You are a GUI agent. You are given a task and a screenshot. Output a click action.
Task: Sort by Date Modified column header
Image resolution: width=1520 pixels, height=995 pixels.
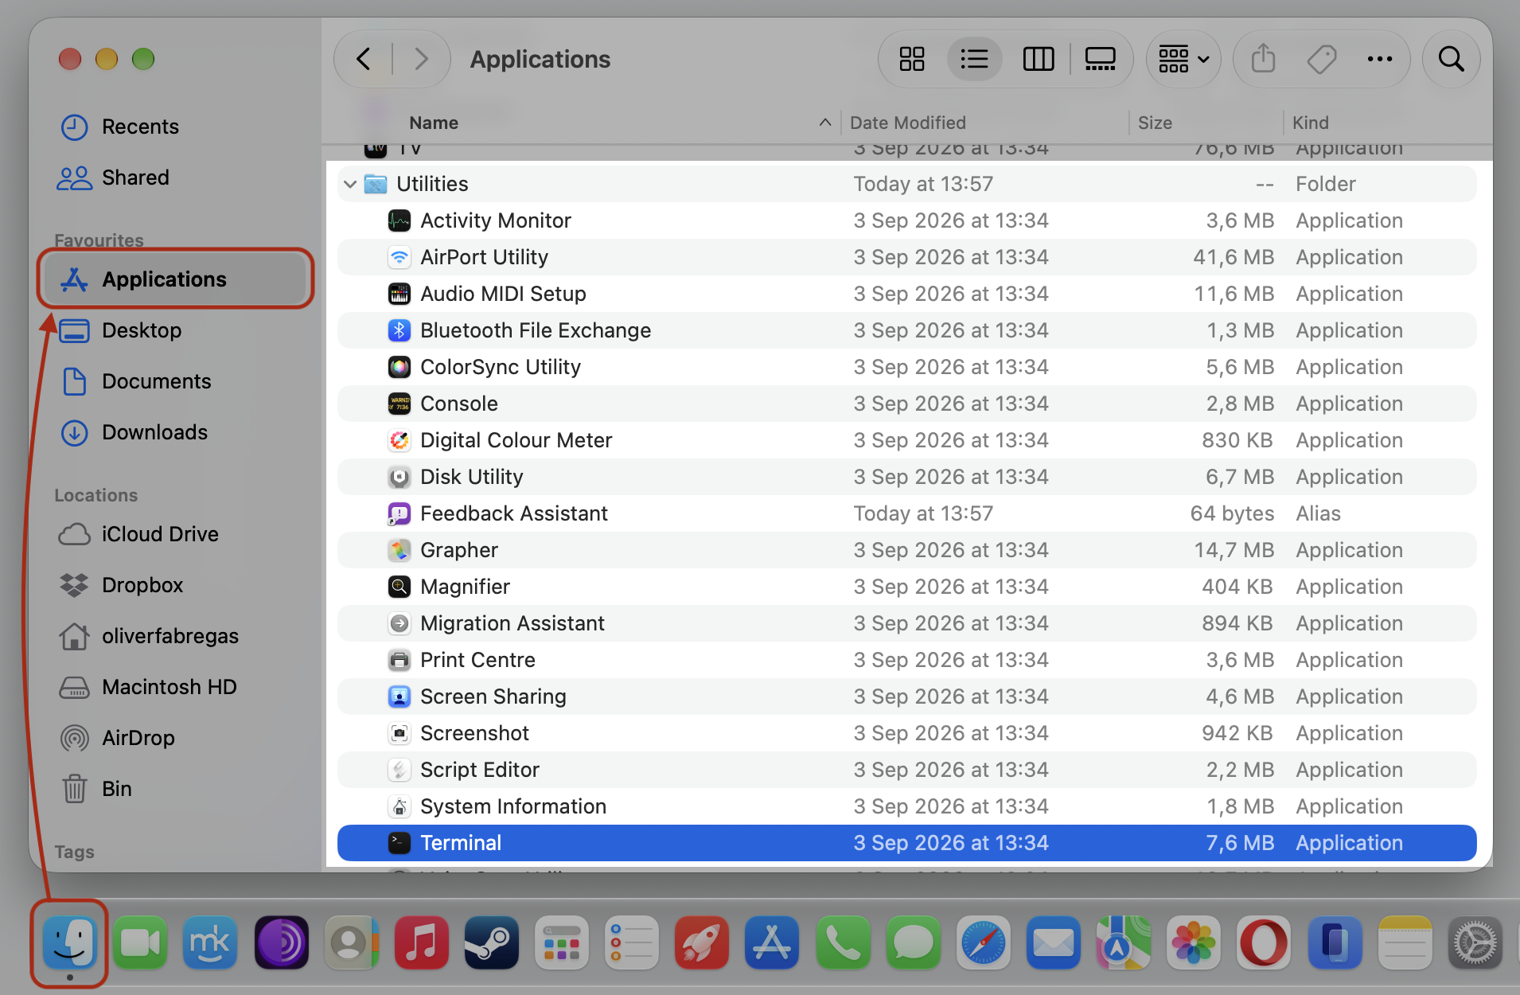pos(907,123)
